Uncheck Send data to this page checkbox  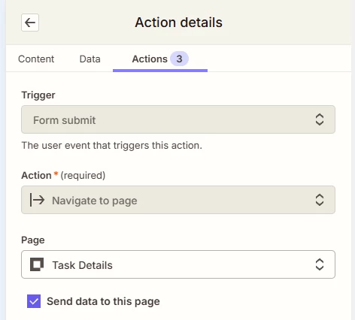(x=34, y=301)
